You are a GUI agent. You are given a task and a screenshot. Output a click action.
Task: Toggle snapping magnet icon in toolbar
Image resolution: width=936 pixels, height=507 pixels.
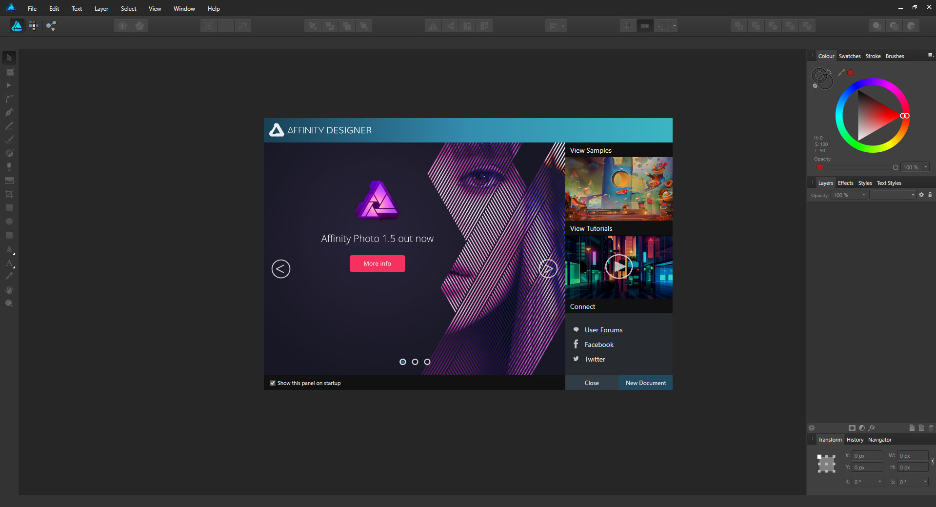coord(662,26)
